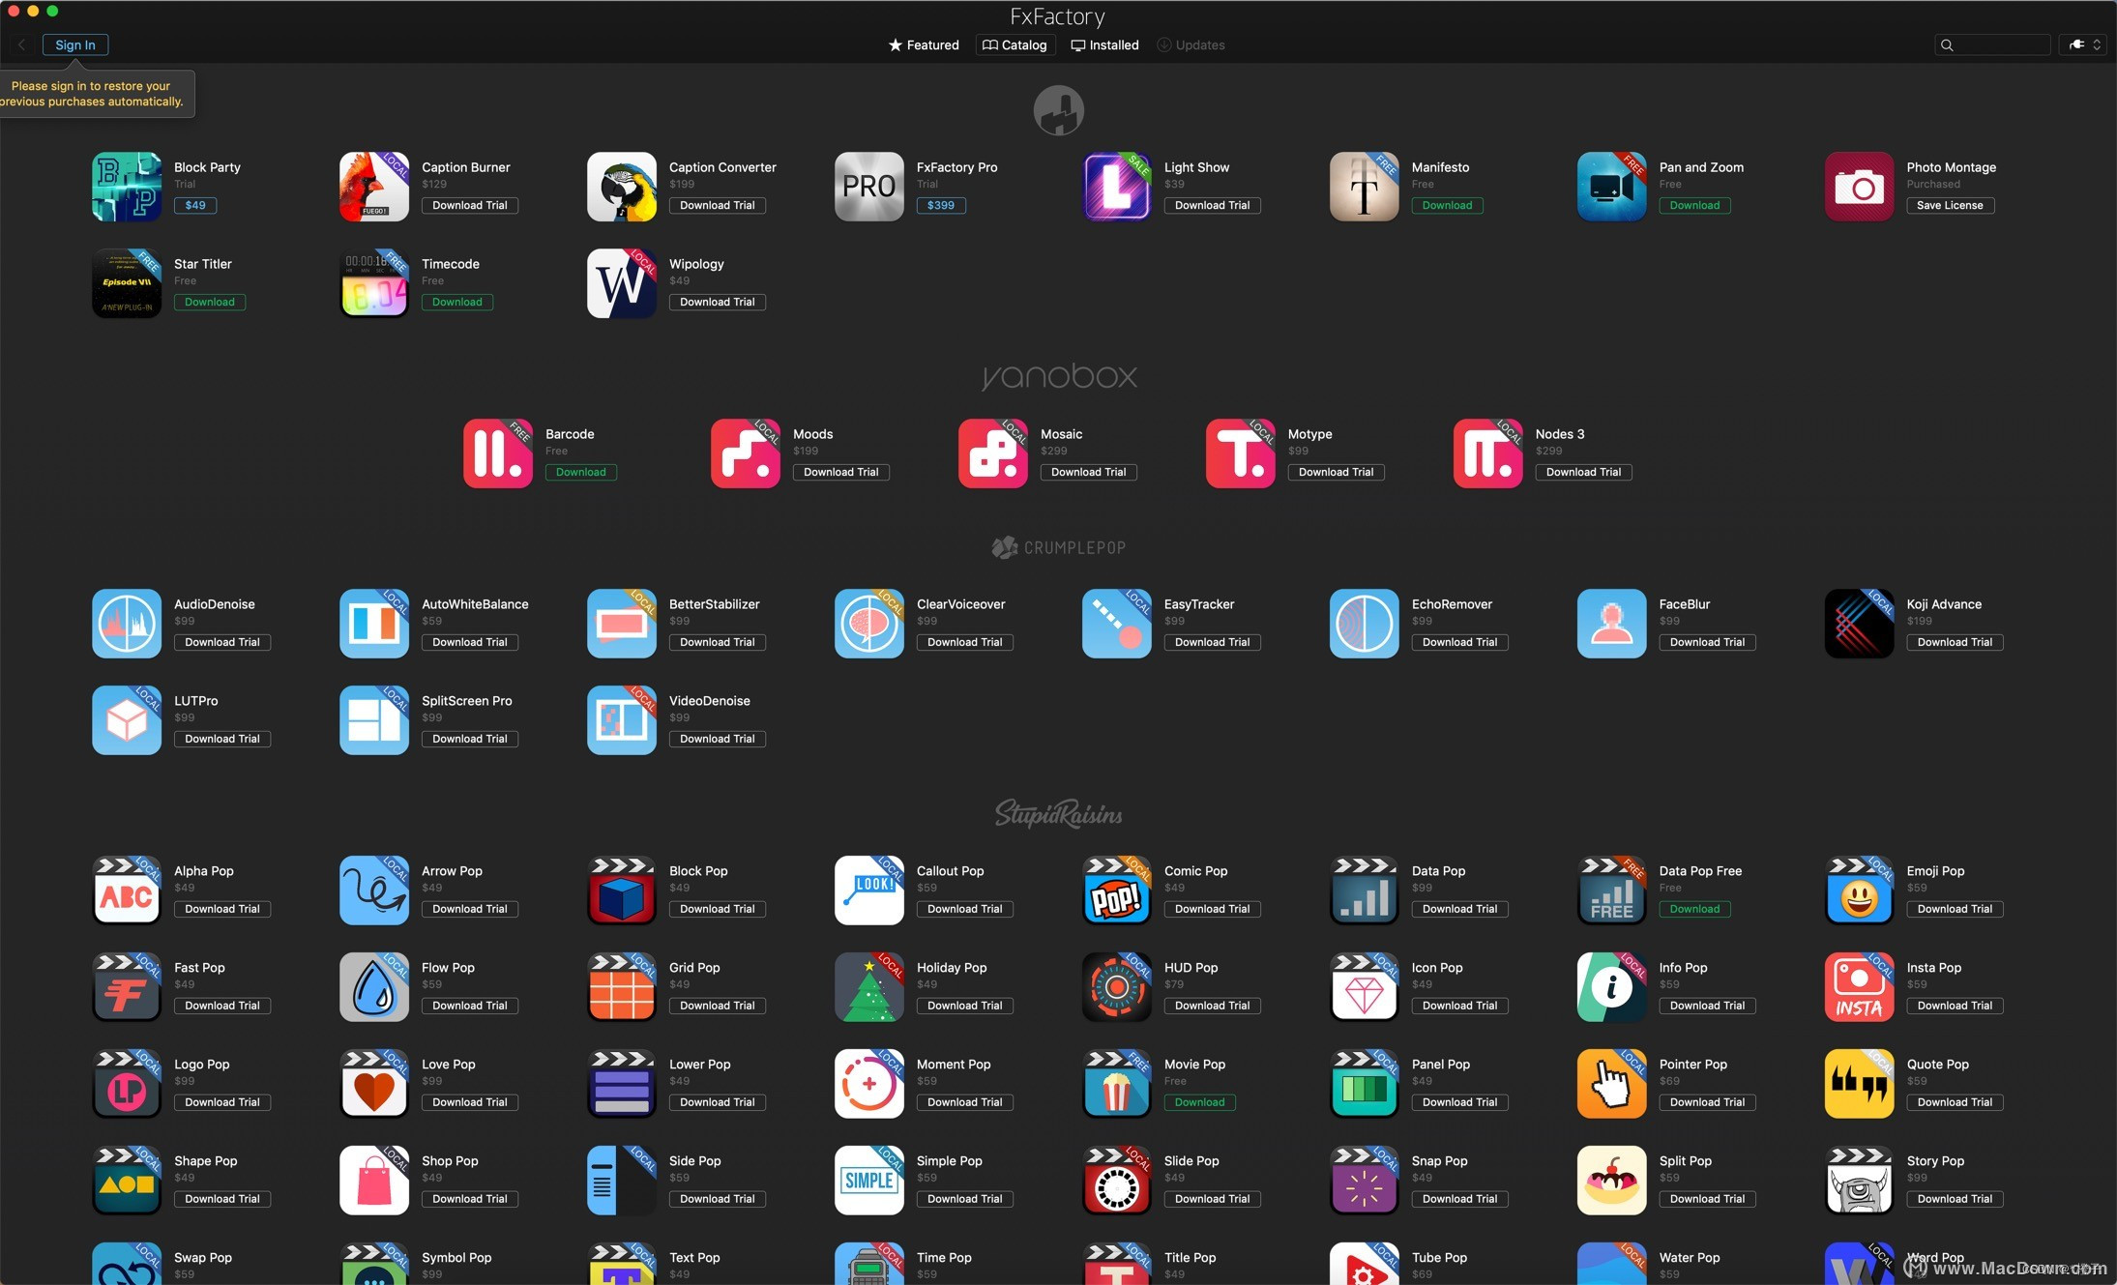This screenshot has width=2117, height=1285.
Task: Open the Simple Pop icon
Action: point(869,1181)
